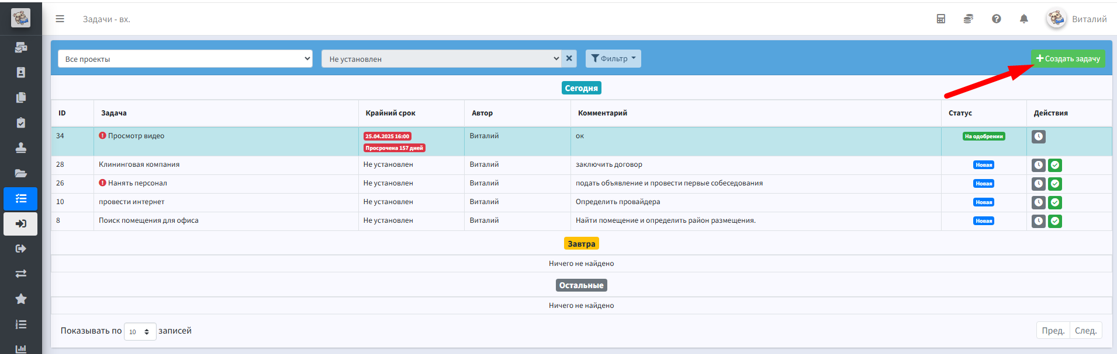
Task: Mark task 28 complete with green check
Action: [1054, 165]
